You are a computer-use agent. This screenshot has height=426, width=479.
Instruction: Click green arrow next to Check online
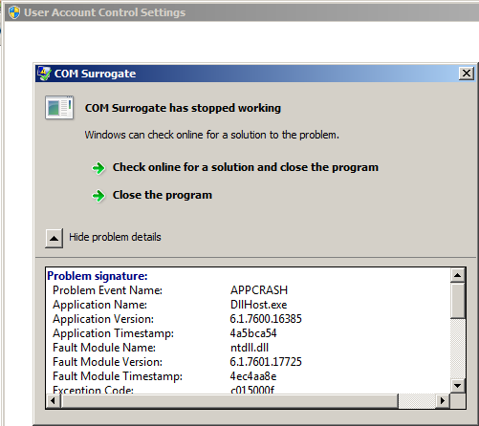(x=98, y=168)
